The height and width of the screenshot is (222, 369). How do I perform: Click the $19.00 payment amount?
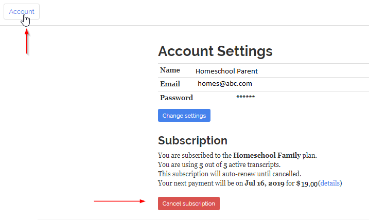click(307, 183)
